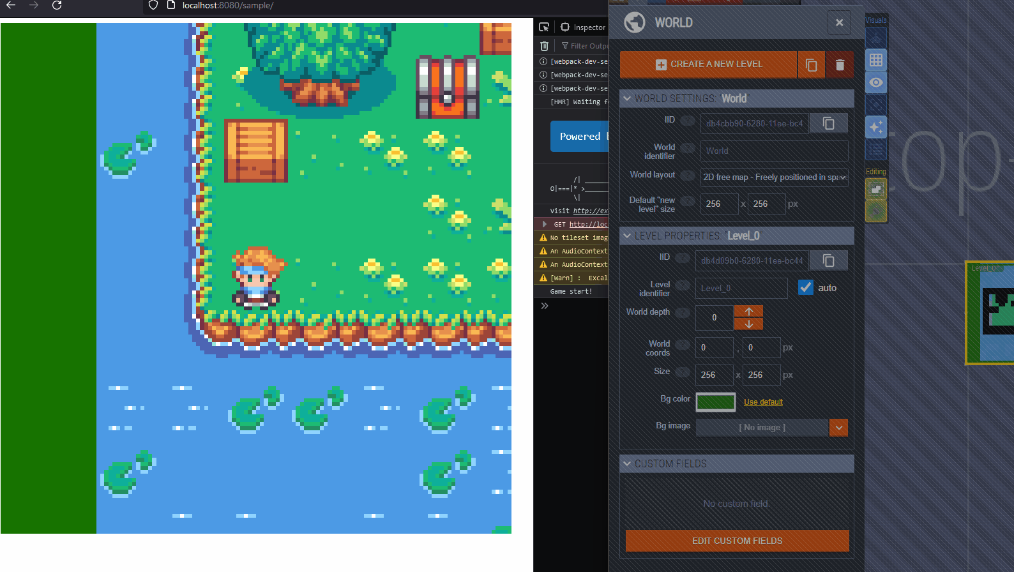The width and height of the screenshot is (1014, 572).
Task: Collapse the Level Properties section
Action: (x=627, y=236)
